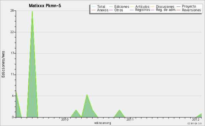Click the Reversiones legend entry
Screen dimensions: 205x126
191,10
